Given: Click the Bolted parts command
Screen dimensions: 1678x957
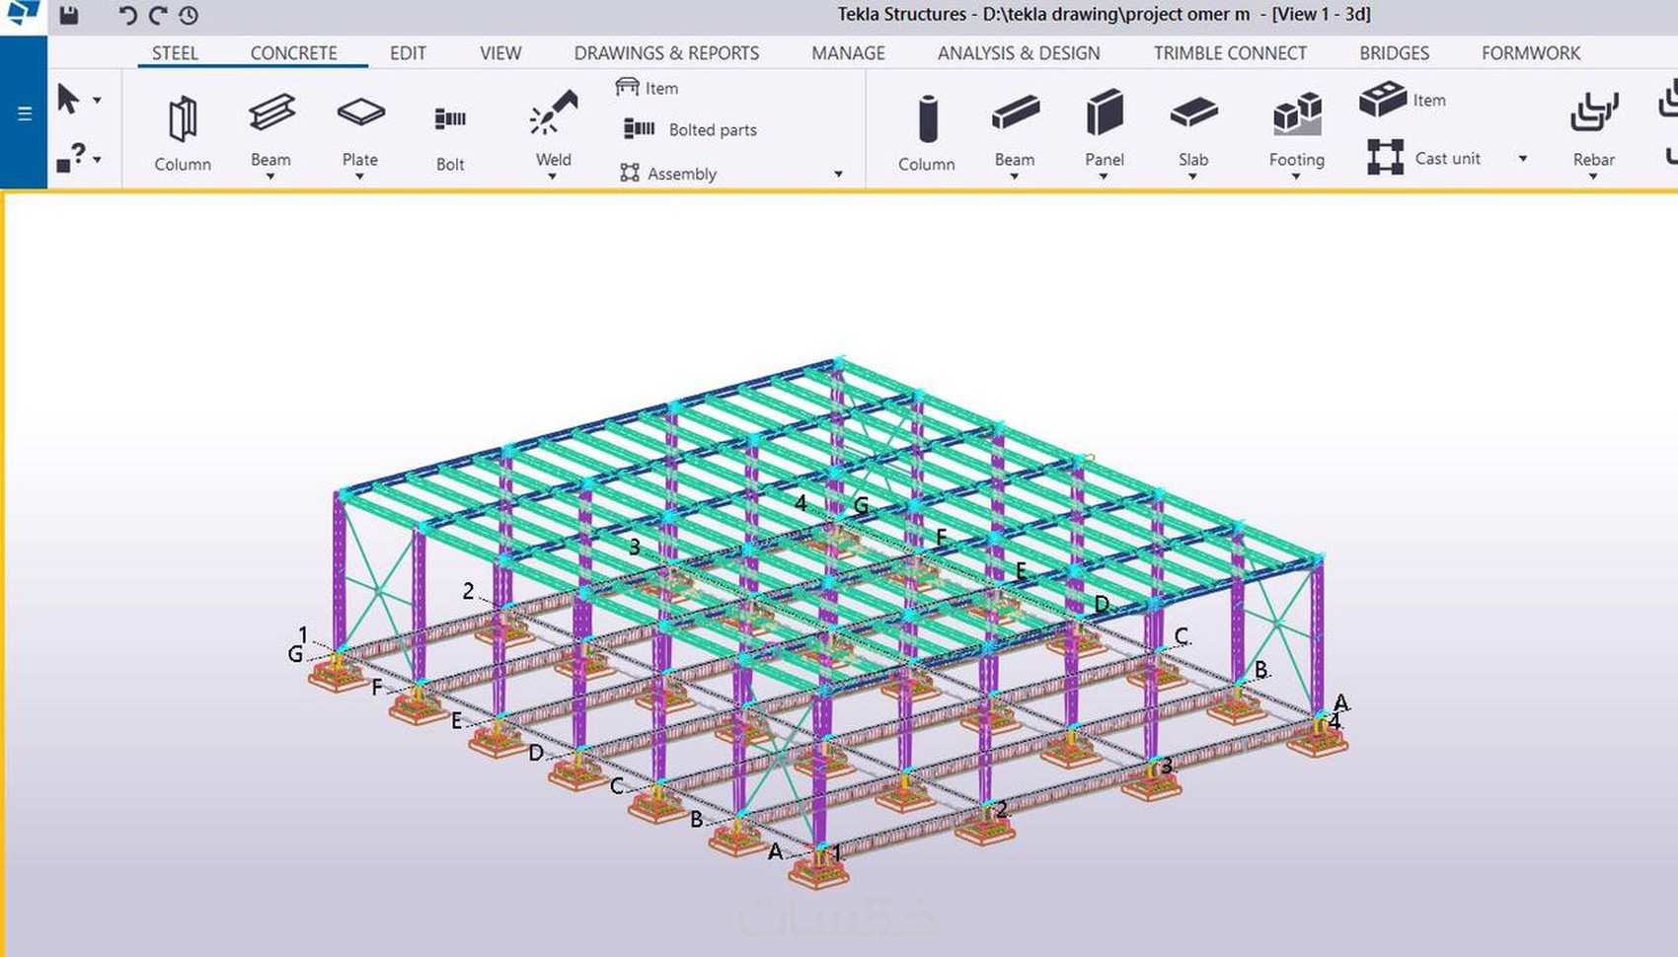Looking at the screenshot, I should coord(691,129).
